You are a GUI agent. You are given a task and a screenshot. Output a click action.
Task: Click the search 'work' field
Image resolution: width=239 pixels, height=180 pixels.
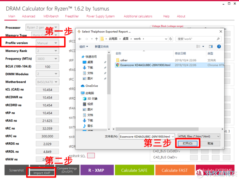pyautogui.click(x=198, y=39)
